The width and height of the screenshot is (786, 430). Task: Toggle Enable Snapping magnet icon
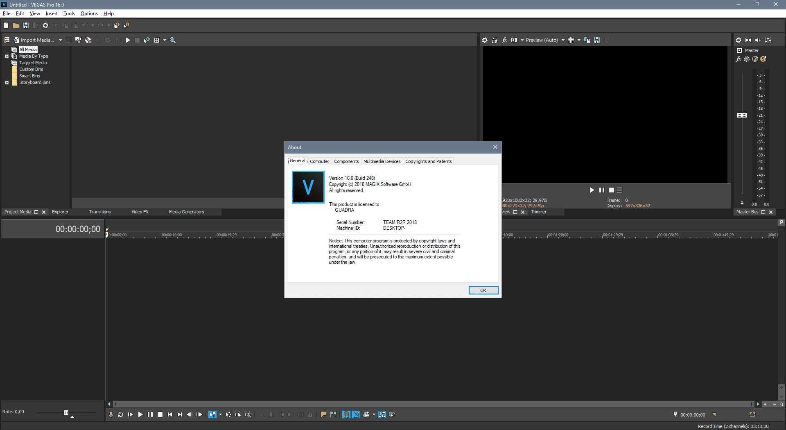346,414
